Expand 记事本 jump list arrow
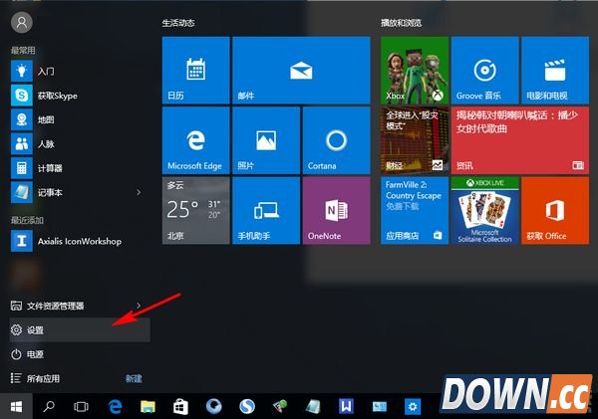Viewport: 598px width, 419px height. pos(139,190)
